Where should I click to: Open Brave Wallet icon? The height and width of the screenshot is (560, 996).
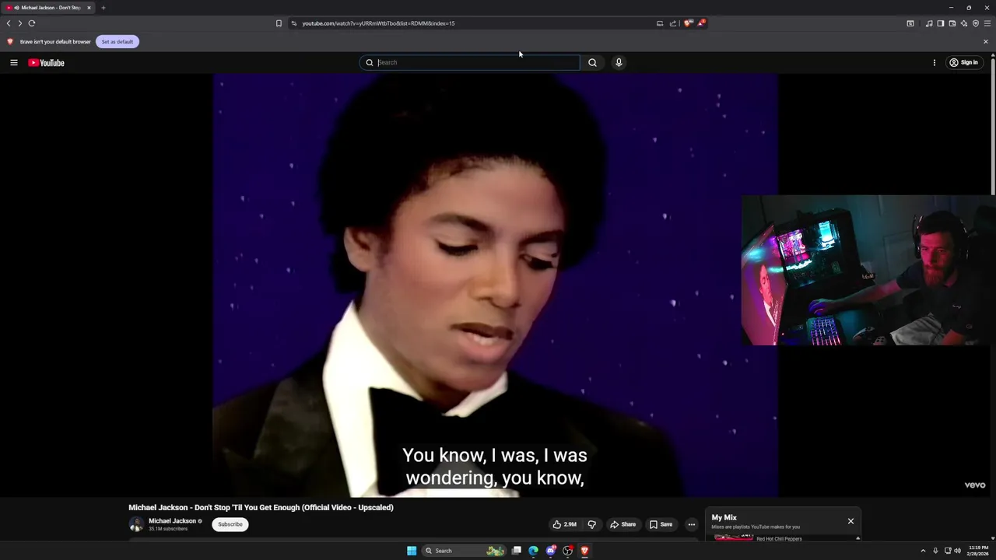(x=952, y=23)
